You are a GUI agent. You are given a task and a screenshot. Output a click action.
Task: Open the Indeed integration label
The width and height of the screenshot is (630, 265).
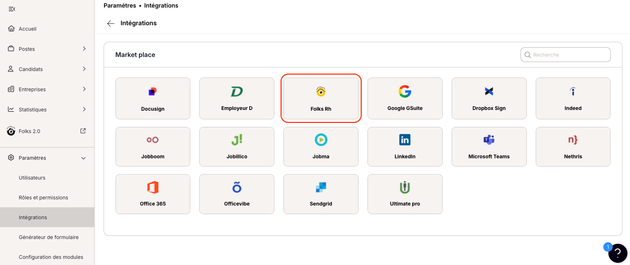(573, 108)
